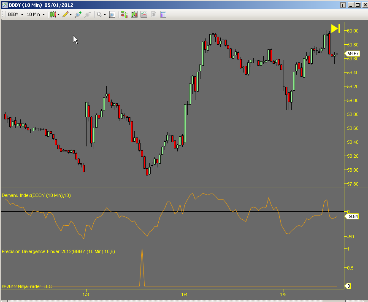Image resolution: width=368 pixels, height=302 pixels.
Task: Click the zoom frame magnifier icon
Action: (112, 14)
